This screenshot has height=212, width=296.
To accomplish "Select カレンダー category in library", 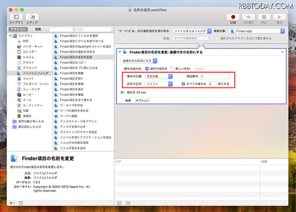I will 30,52.
